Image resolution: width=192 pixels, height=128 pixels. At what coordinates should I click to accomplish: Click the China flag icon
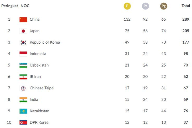(x=23, y=19)
